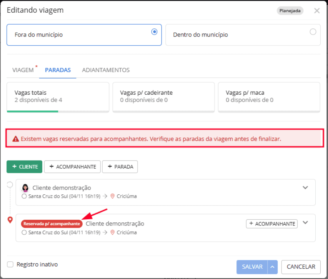Click the empty circle timeline marker

click(10, 185)
